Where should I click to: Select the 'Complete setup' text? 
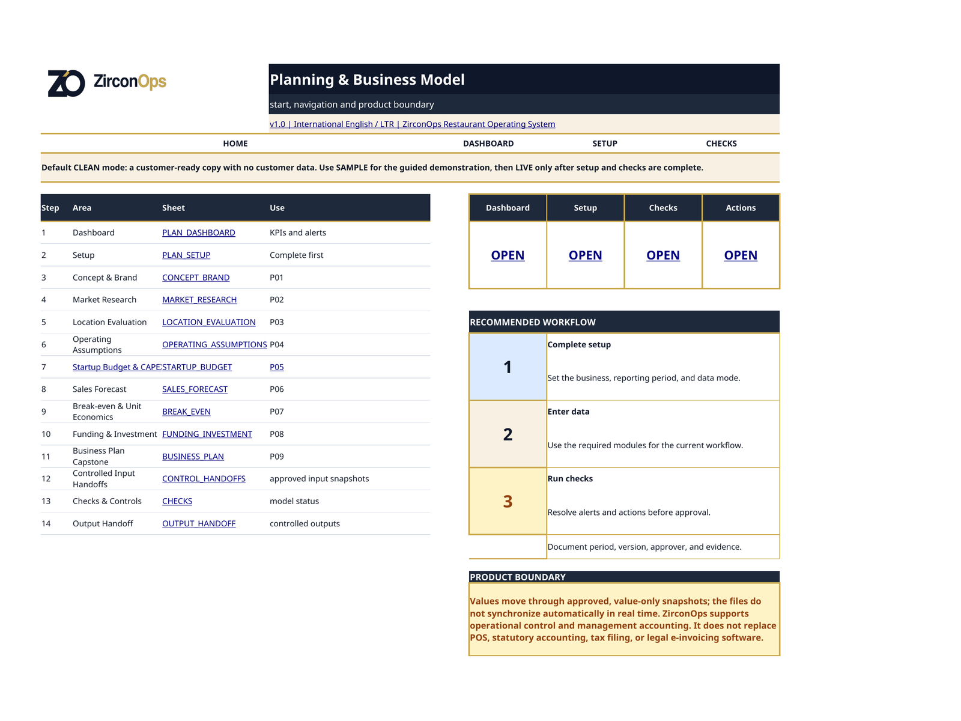[x=579, y=345]
